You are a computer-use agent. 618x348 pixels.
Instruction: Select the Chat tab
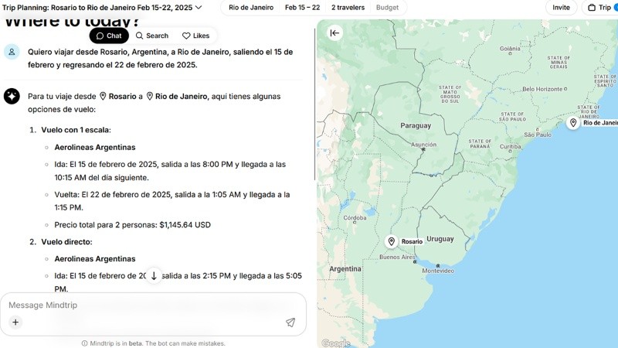click(109, 36)
